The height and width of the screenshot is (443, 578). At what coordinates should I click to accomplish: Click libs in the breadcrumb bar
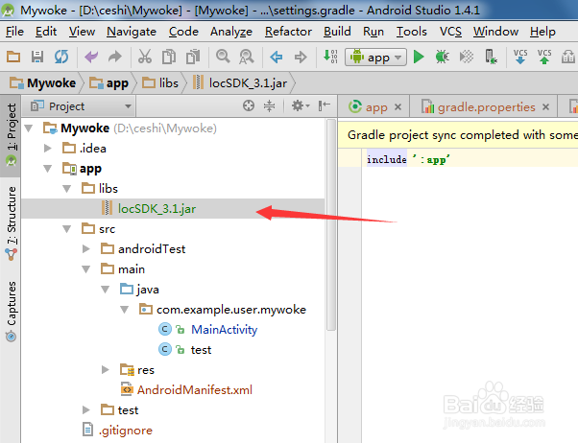160,83
